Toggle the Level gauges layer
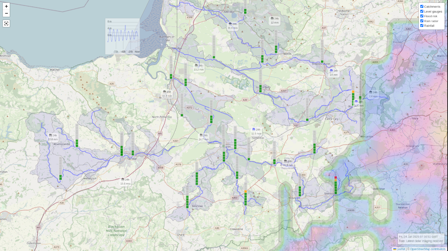This screenshot has height=251, width=448. coord(422,11)
